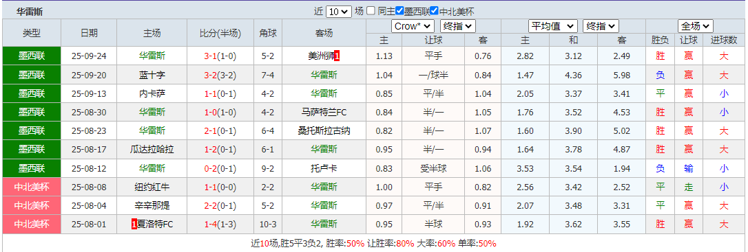
Task: Open the 1-4 score at 夏洛特FC
Action: (x=210, y=225)
